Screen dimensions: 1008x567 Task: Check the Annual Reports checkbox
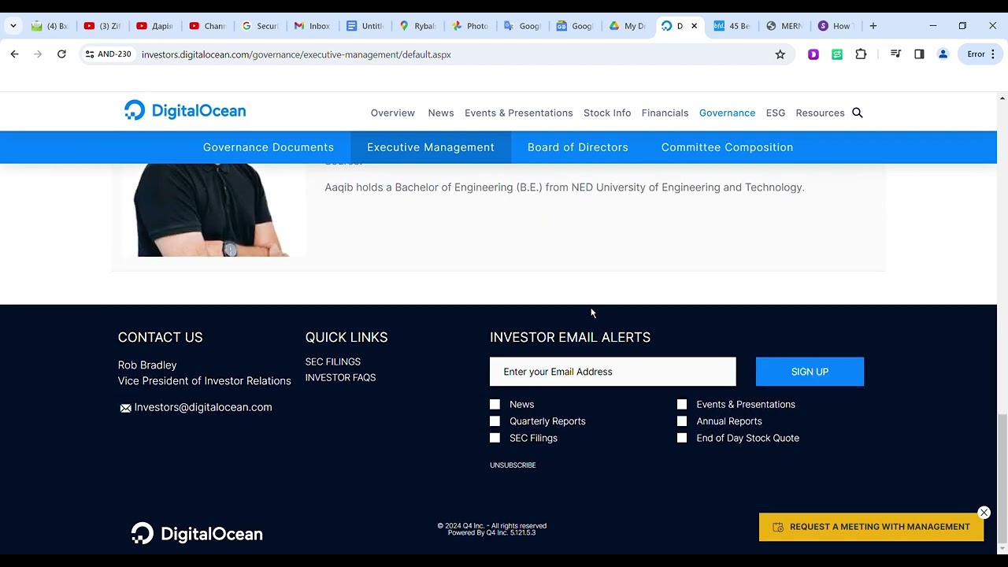click(682, 421)
